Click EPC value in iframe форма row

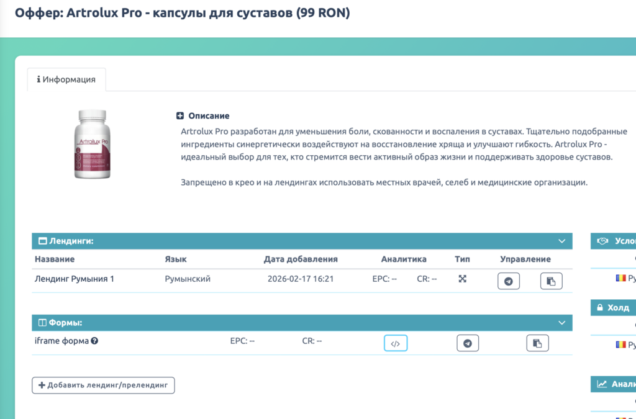242,341
